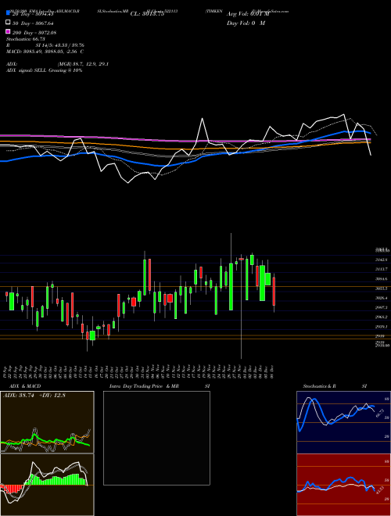
Task: Click the Avg Vol label
Action: click(248, 14)
